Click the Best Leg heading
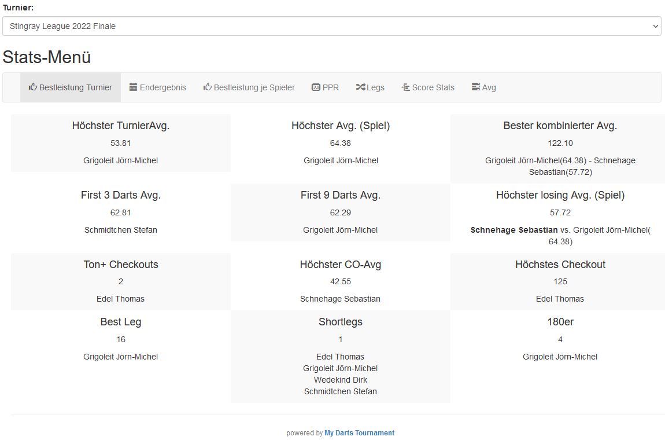665x440 pixels. pos(120,322)
